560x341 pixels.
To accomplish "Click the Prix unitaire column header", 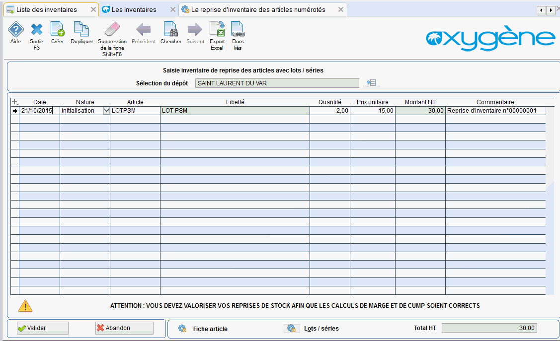I will click(373, 102).
